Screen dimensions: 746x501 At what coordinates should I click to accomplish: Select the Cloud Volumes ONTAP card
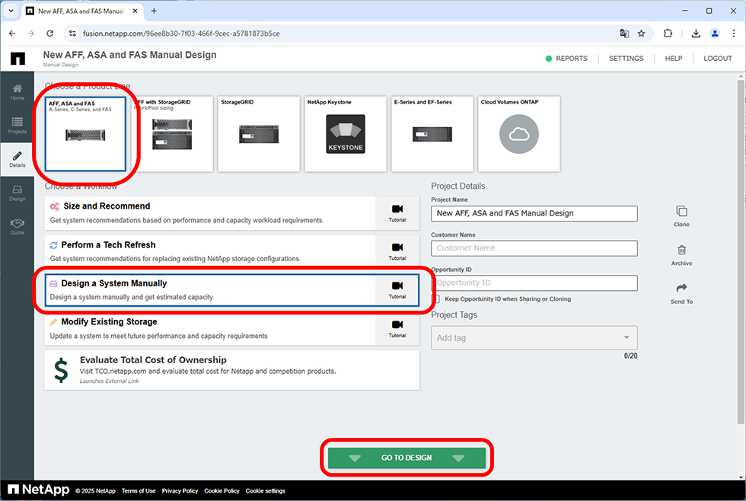518,134
